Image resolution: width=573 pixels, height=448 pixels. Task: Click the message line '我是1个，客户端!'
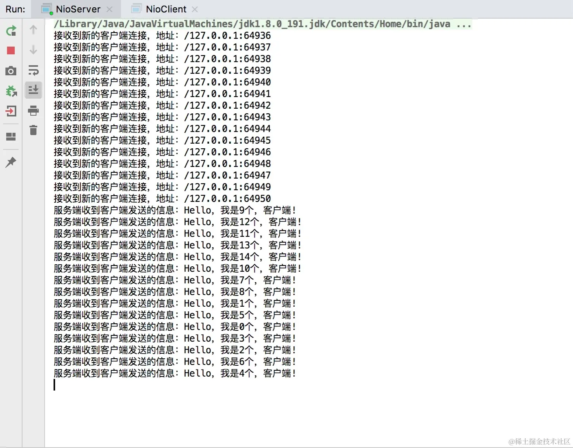click(175, 304)
